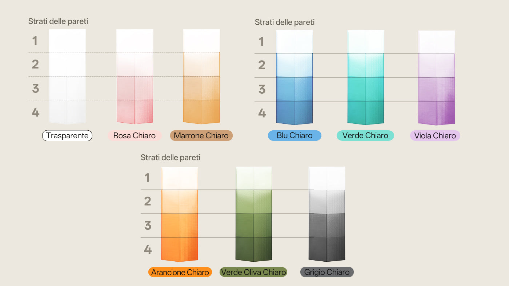Select the teal green sample column
Screen dimensions: 509x286
tap(365, 77)
